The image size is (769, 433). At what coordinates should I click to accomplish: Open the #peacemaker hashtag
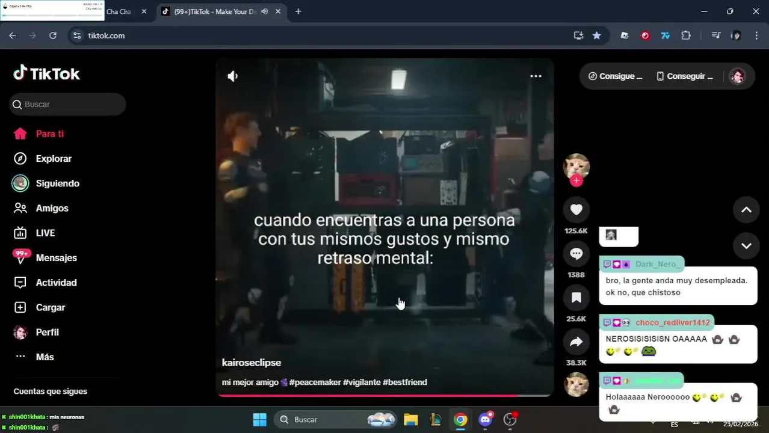pyautogui.click(x=315, y=382)
